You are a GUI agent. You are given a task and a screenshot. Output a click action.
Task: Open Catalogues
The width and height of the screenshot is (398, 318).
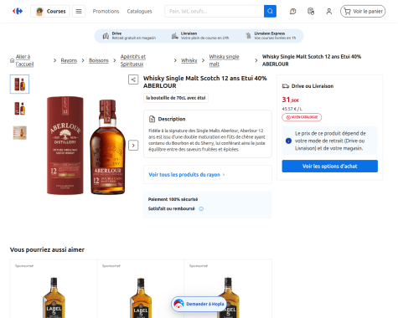[139, 12]
